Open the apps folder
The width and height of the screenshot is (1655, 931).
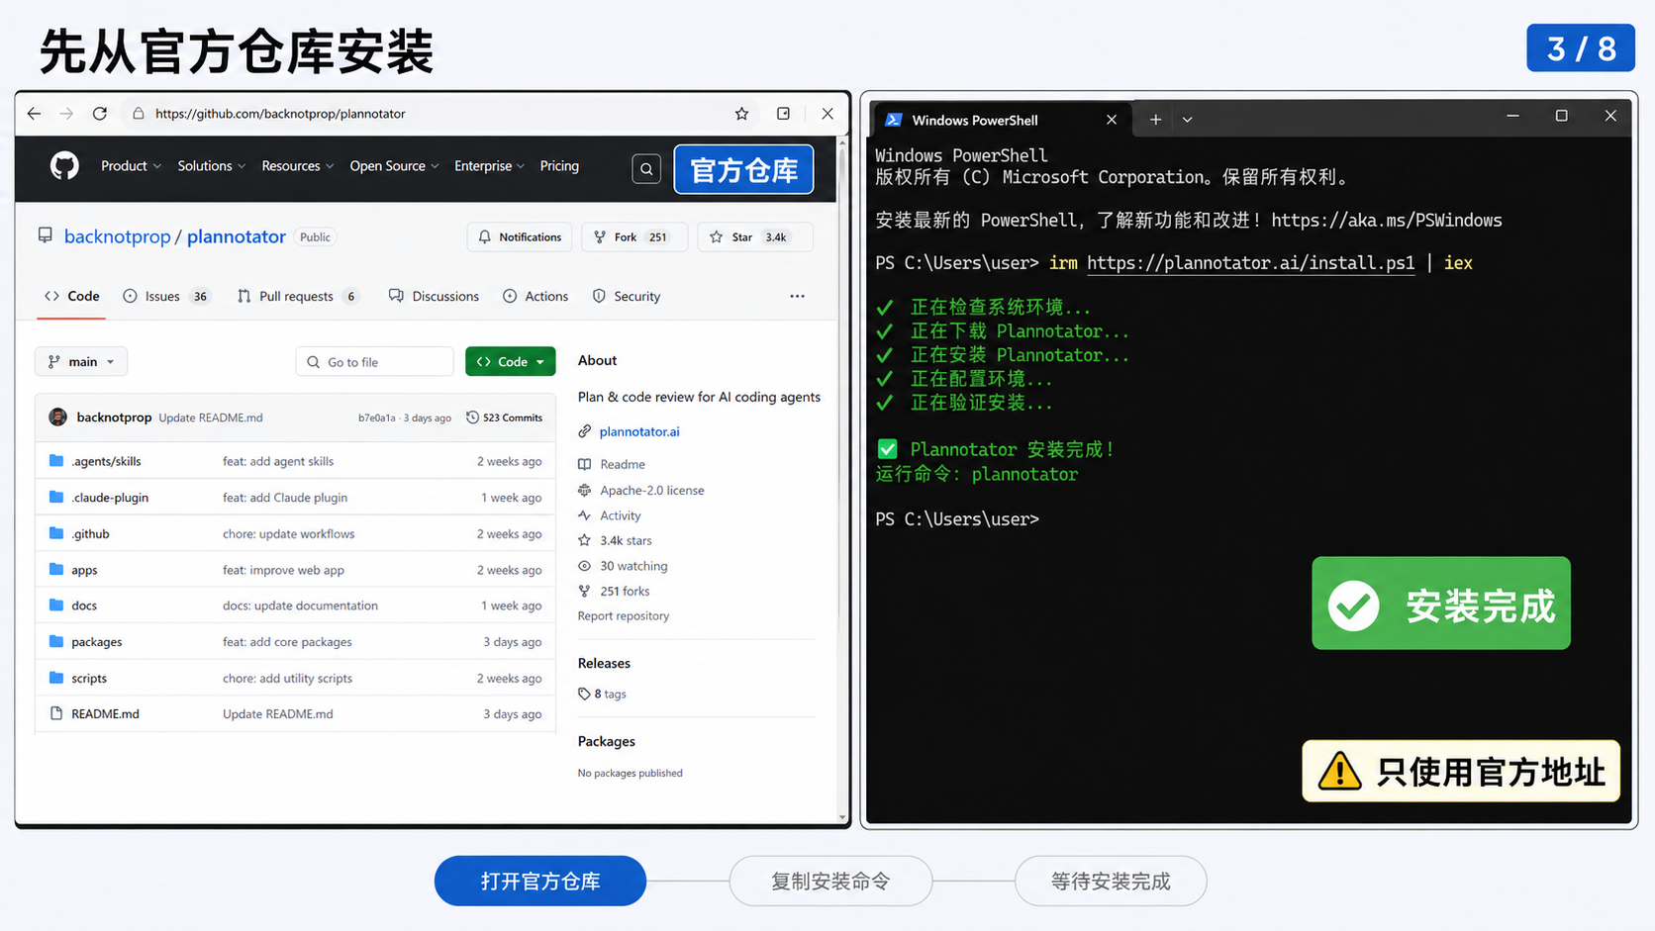tap(84, 570)
